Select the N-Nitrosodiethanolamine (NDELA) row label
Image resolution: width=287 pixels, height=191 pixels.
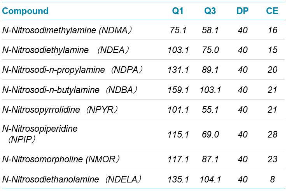(x=72, y=179)
